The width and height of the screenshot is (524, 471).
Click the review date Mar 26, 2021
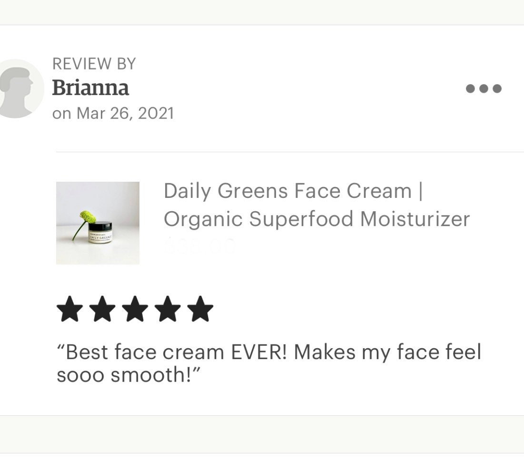point(125,113)
